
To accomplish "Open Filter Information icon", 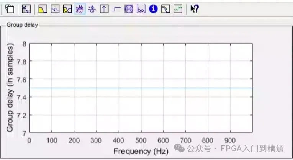I will coord(153,9).
